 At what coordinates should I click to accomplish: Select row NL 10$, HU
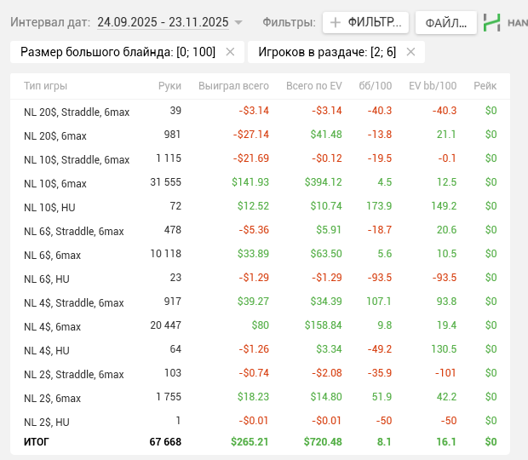point(260,206)
